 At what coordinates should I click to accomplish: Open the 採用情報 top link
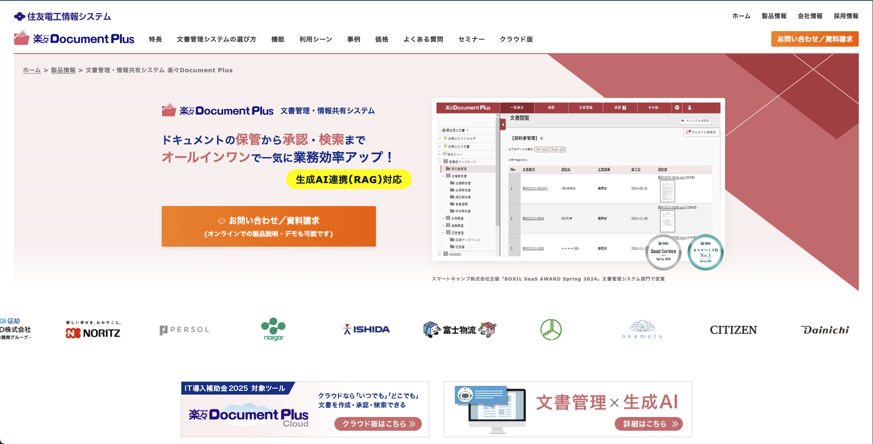[846, 16]
